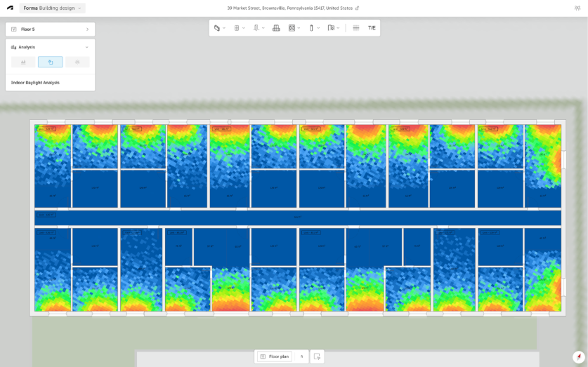Click the T/E toolbar button
588x367 pixels.
(x=372, y=28)
